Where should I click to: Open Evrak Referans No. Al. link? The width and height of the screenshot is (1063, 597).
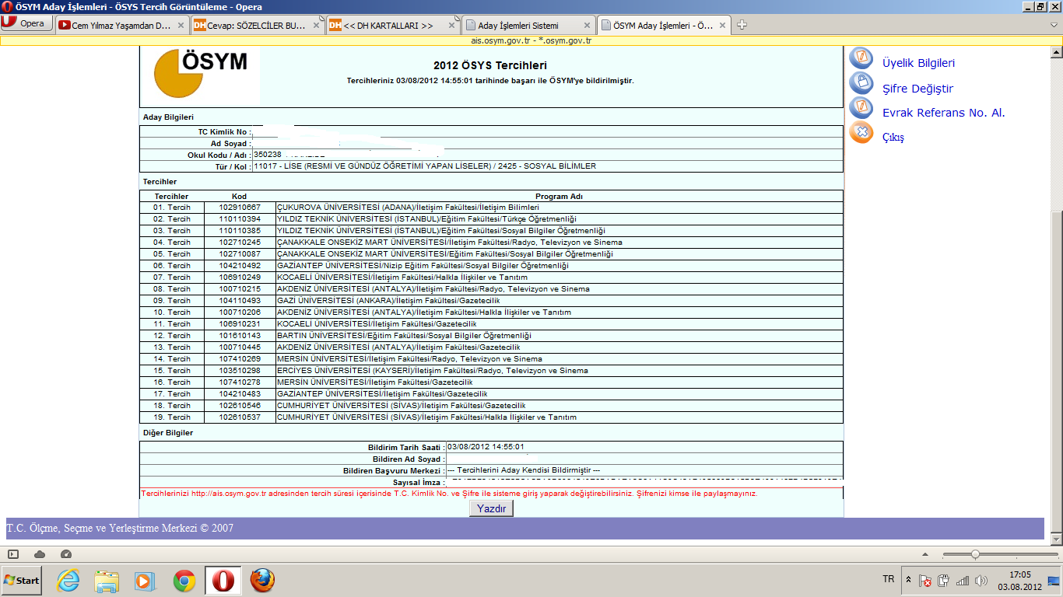click(944, 113)
